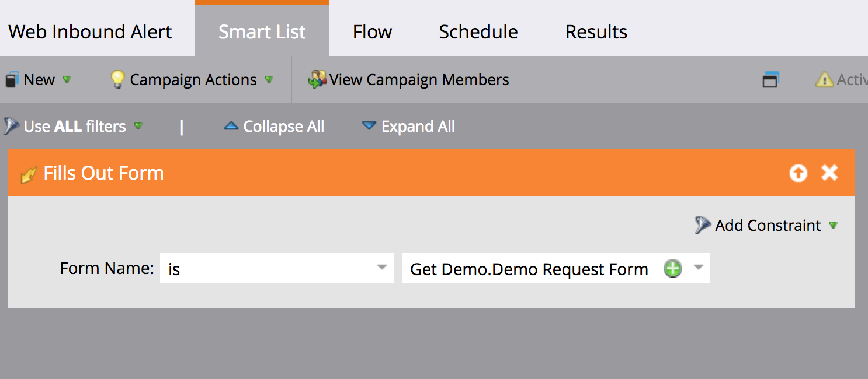Click the View Campaign Members people icon
This screenshot has width=868, height=379.
[317, 80]
